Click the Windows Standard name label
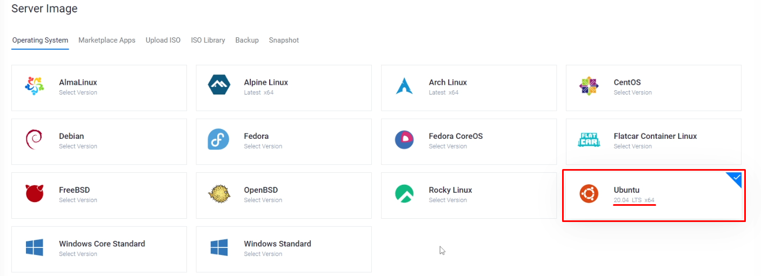Screen dimensions: 761x276 click(278, 244)
